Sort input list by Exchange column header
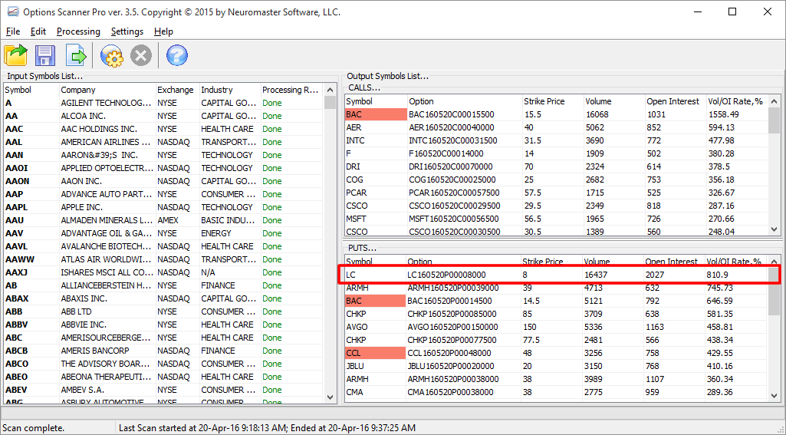The image size is (786, 435). 177,90
